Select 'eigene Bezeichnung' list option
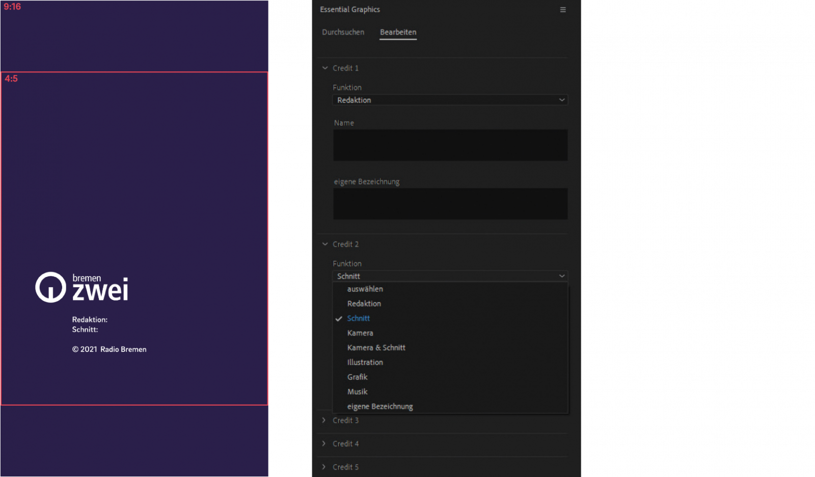Screen dimensions: 815x477 379,407
